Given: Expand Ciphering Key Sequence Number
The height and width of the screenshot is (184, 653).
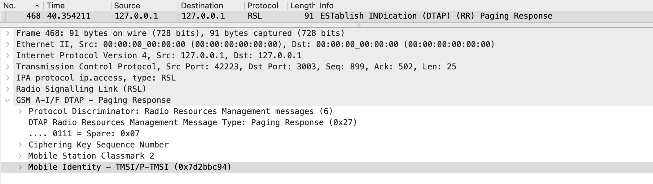Looking at the screenshot, I should (20, 145).
